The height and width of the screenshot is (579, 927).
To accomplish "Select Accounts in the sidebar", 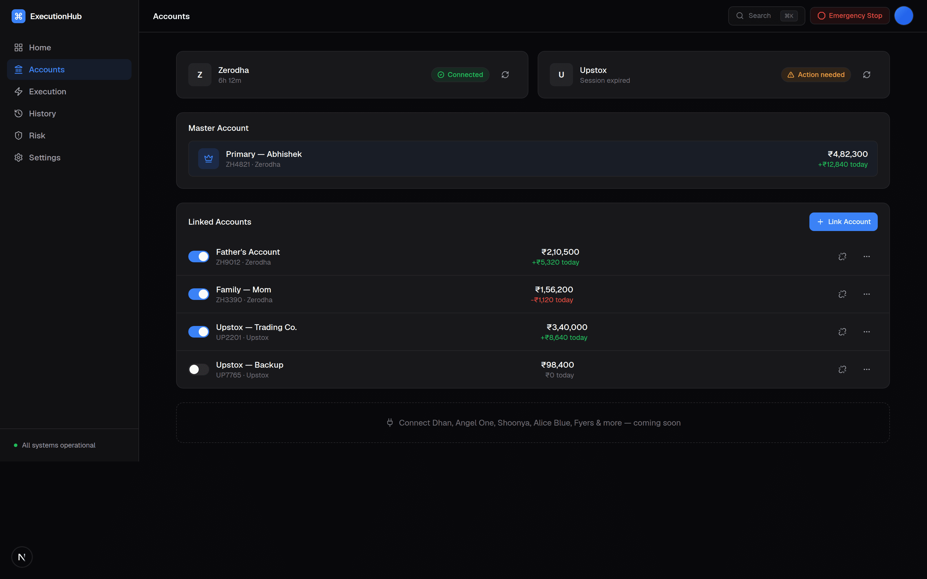I will 69,69.
